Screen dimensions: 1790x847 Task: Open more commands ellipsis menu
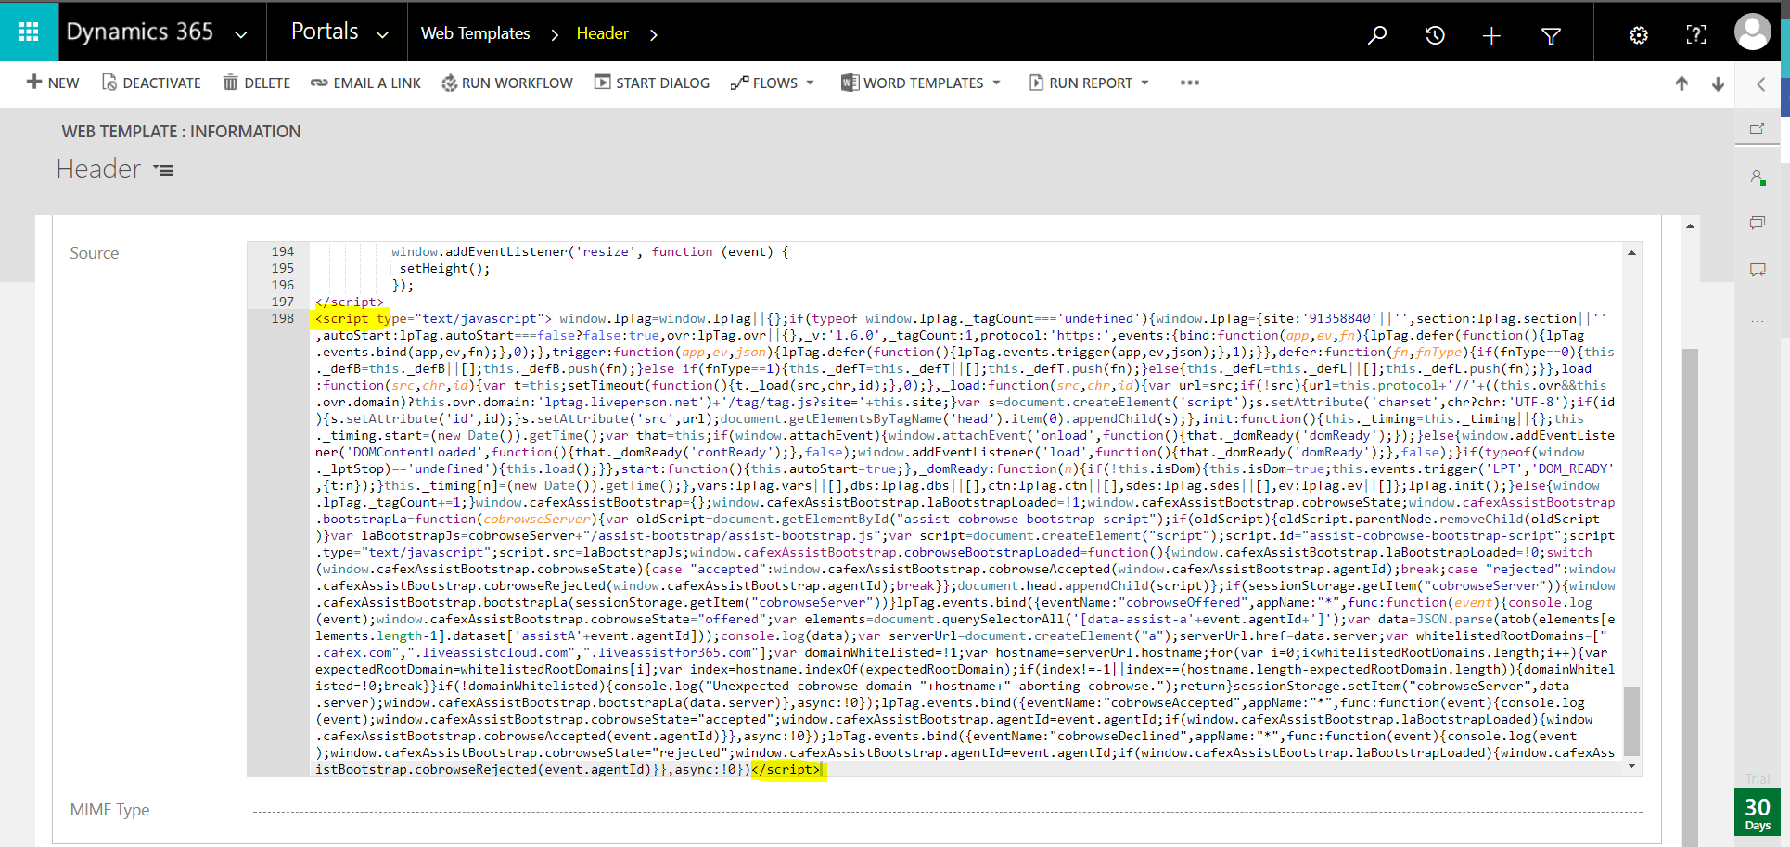1189,83
